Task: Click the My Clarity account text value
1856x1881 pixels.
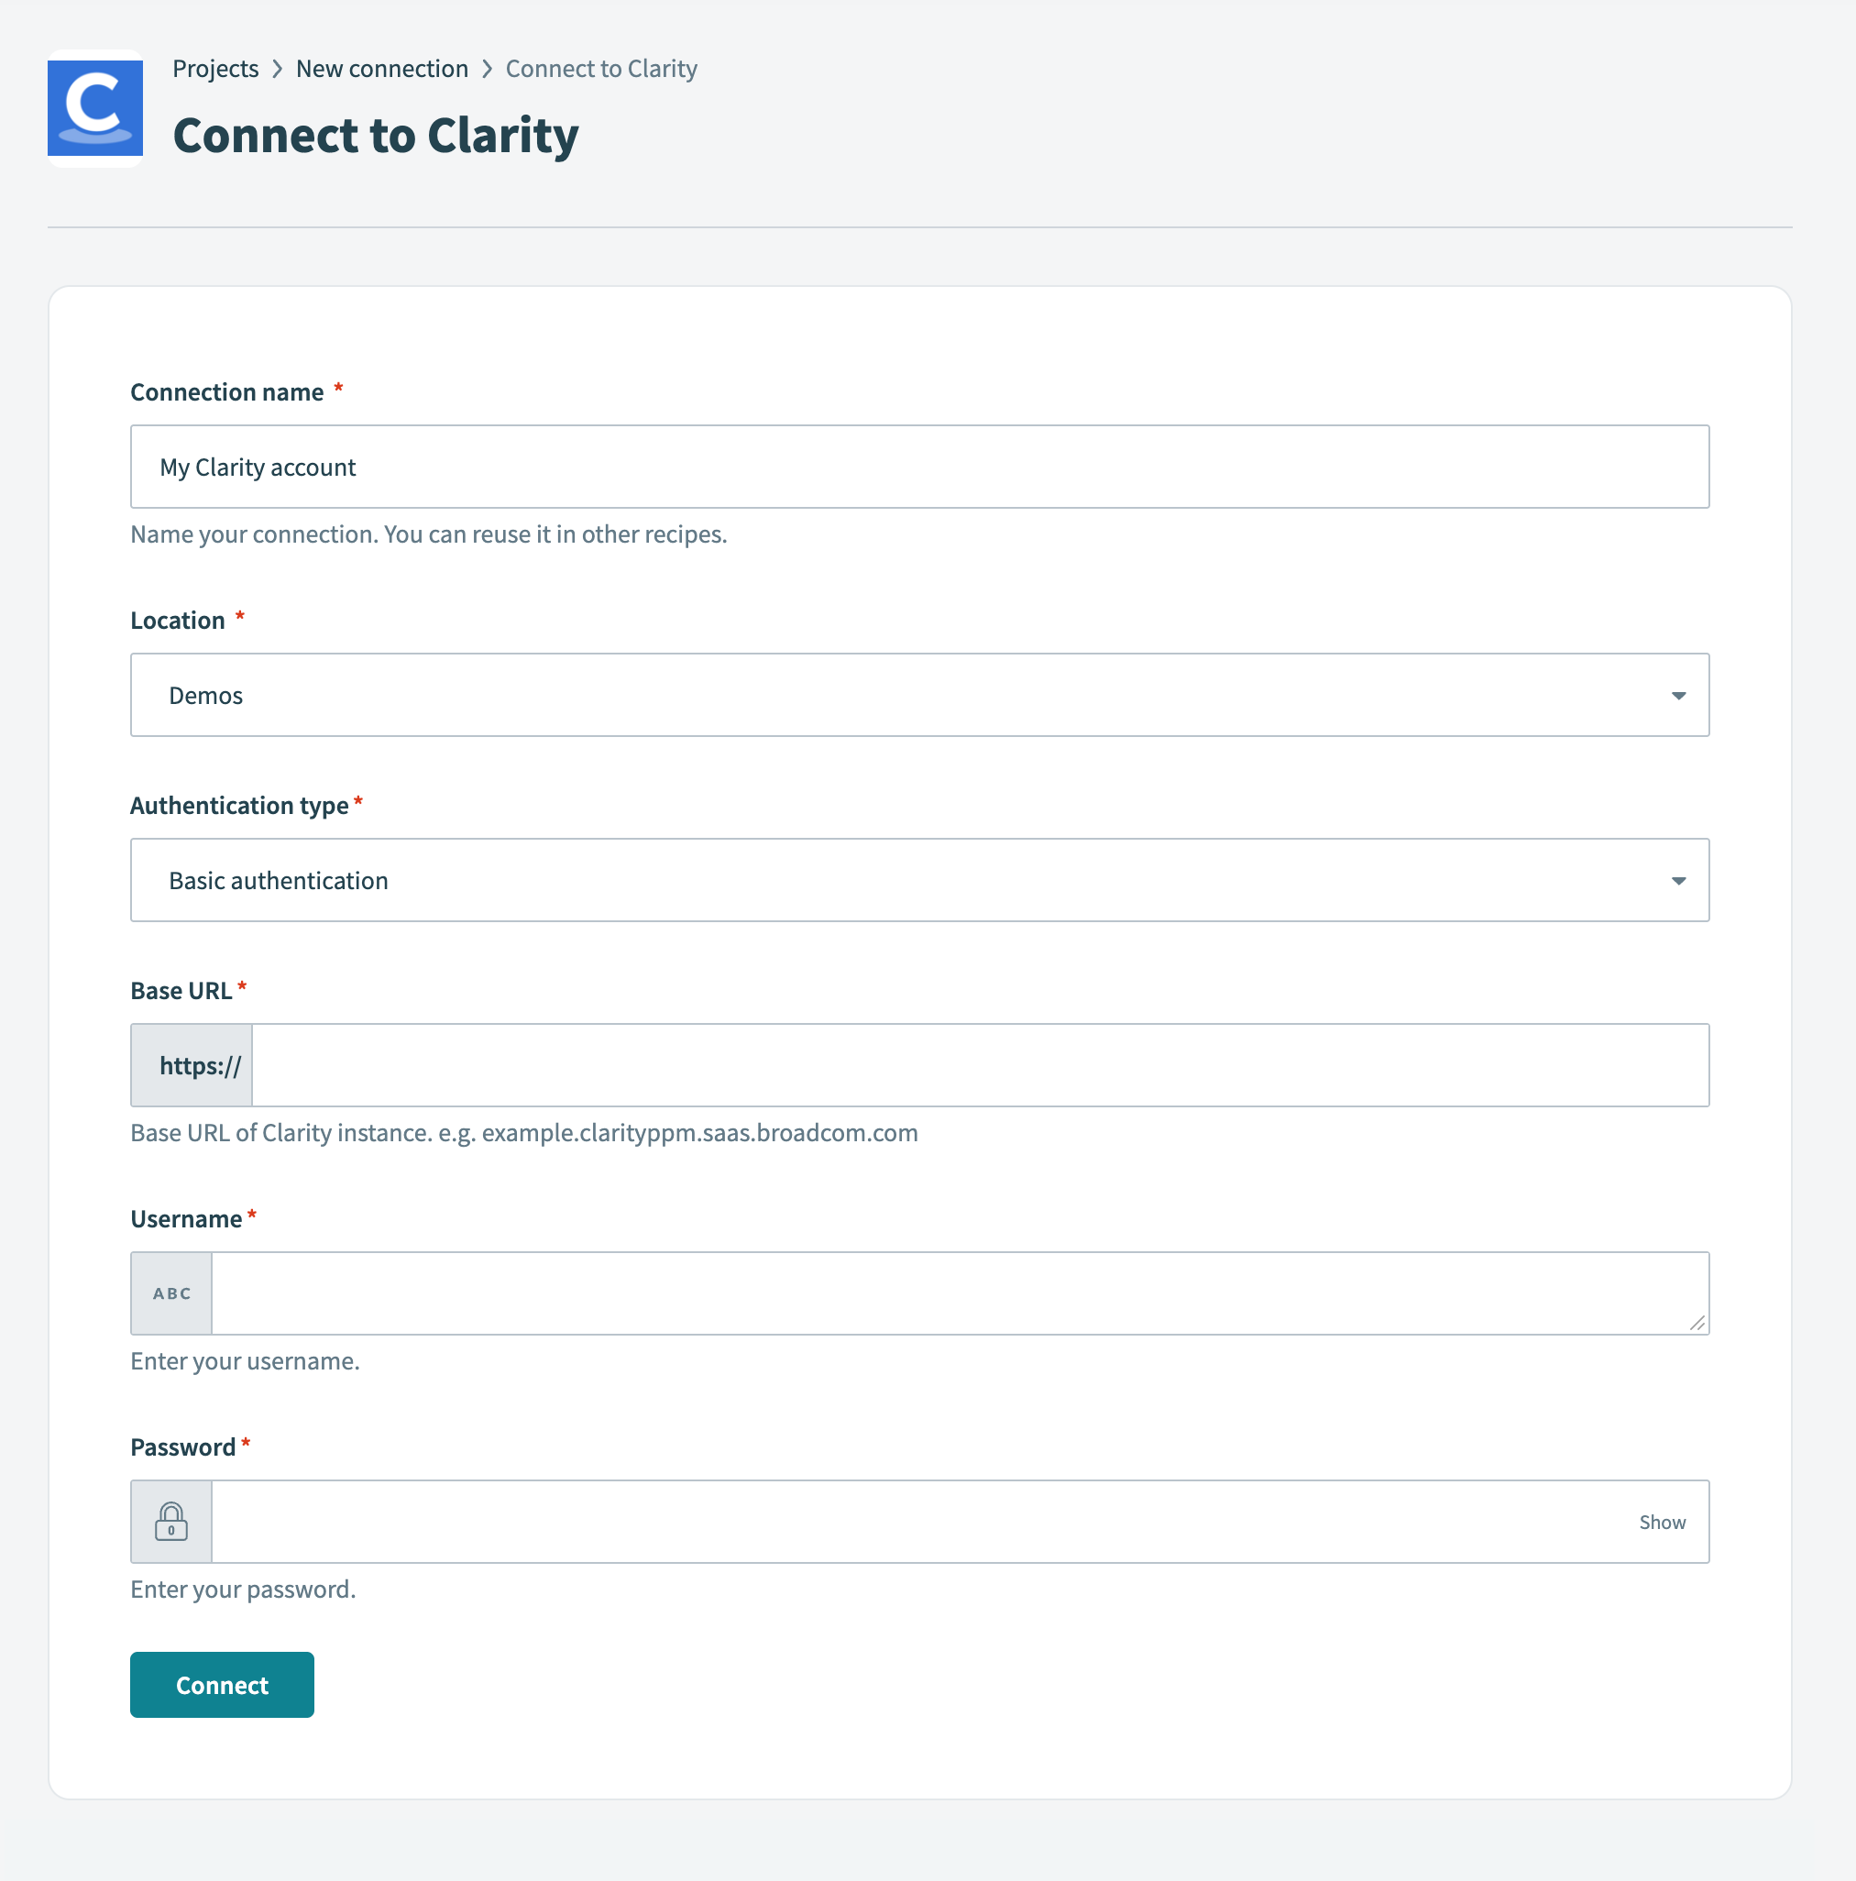Action: (x=257, y=467)
